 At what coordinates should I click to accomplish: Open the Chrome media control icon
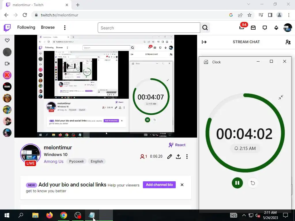(261, 15)
